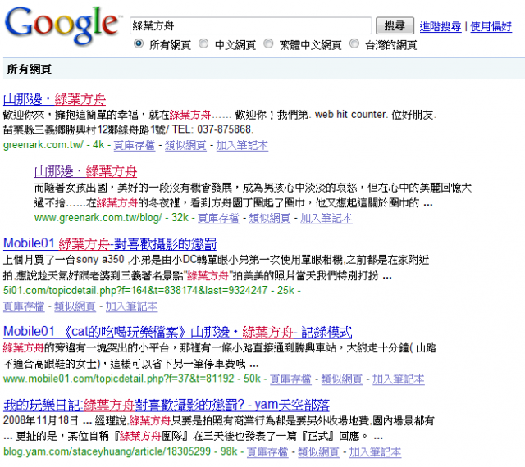Open 類似網頁 for the greenark.com.tw/blog/ result
Image resolution: width=525 pixels, height=467 pixels.
(270, 218)
